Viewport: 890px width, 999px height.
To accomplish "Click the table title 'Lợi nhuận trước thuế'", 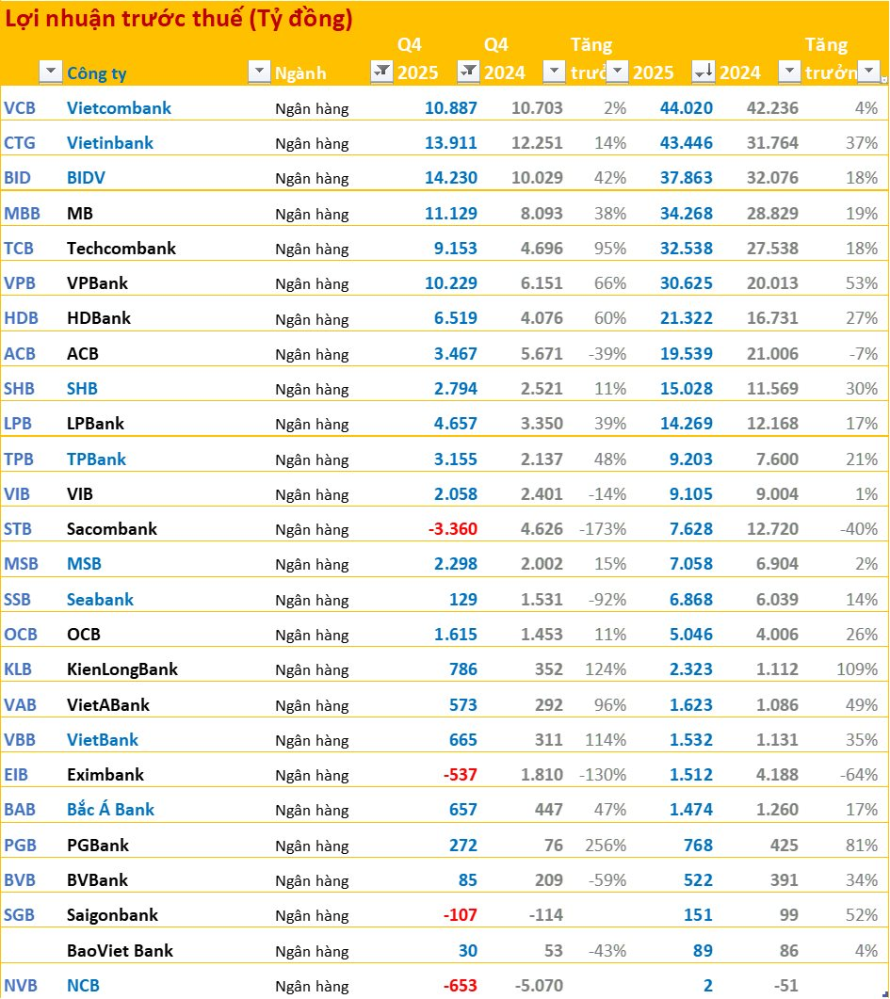I will pyautogui.click(x=179, y=19).
